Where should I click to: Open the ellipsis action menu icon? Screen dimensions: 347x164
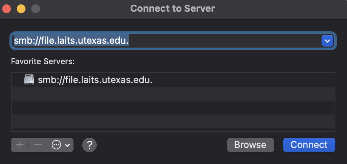56,145
